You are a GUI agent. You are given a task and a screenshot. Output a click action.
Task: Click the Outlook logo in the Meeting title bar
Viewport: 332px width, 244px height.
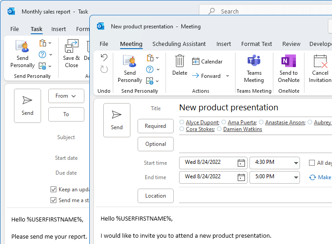coord(101,27)
